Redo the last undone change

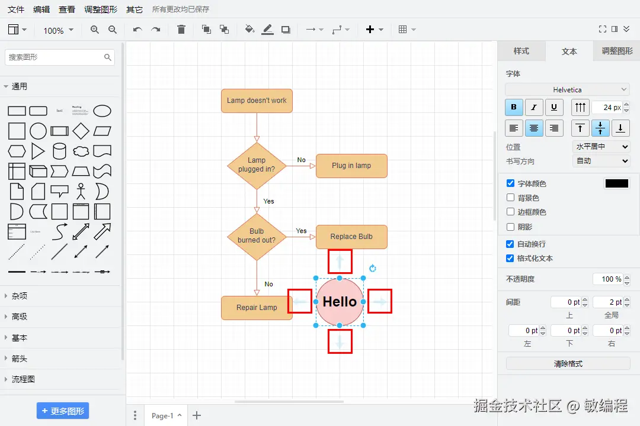tap(155, 30)
